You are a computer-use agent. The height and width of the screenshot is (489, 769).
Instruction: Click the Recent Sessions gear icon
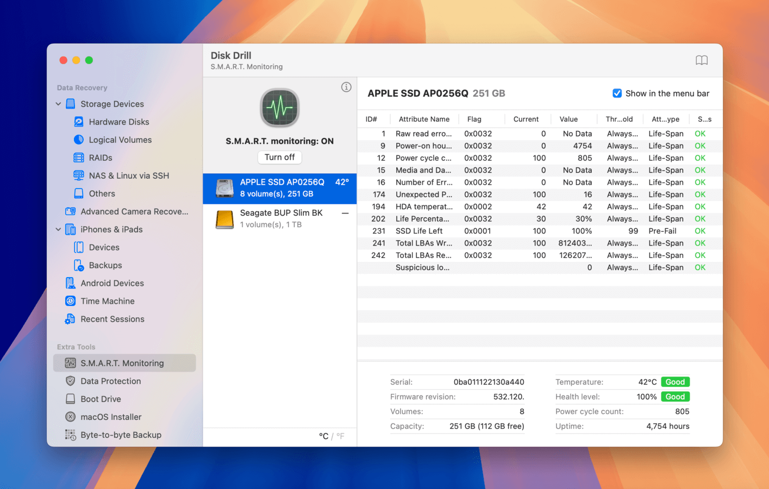(70, 319)
